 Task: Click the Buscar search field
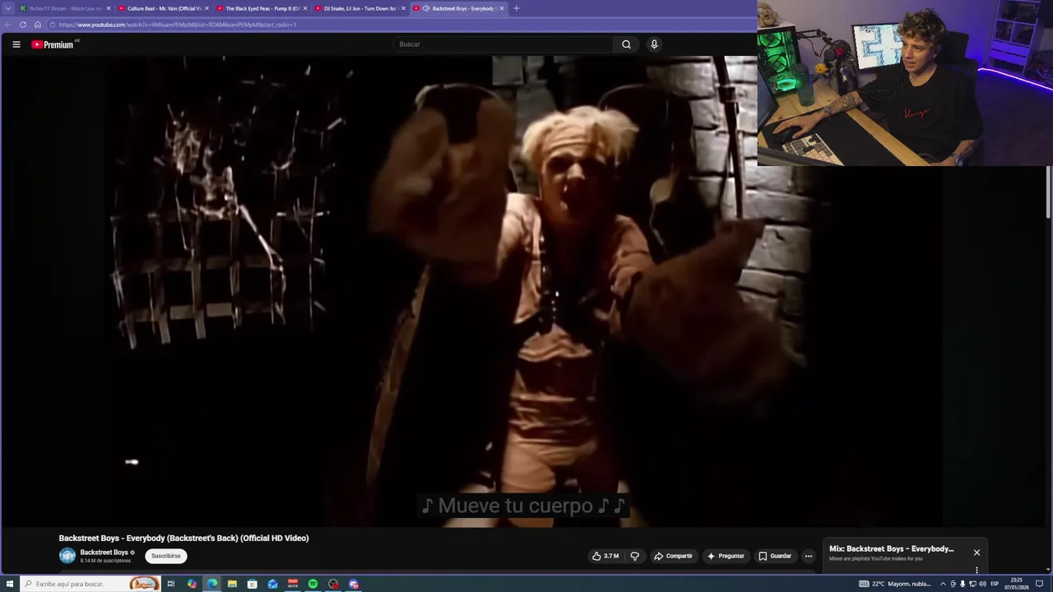coord(503,44)
